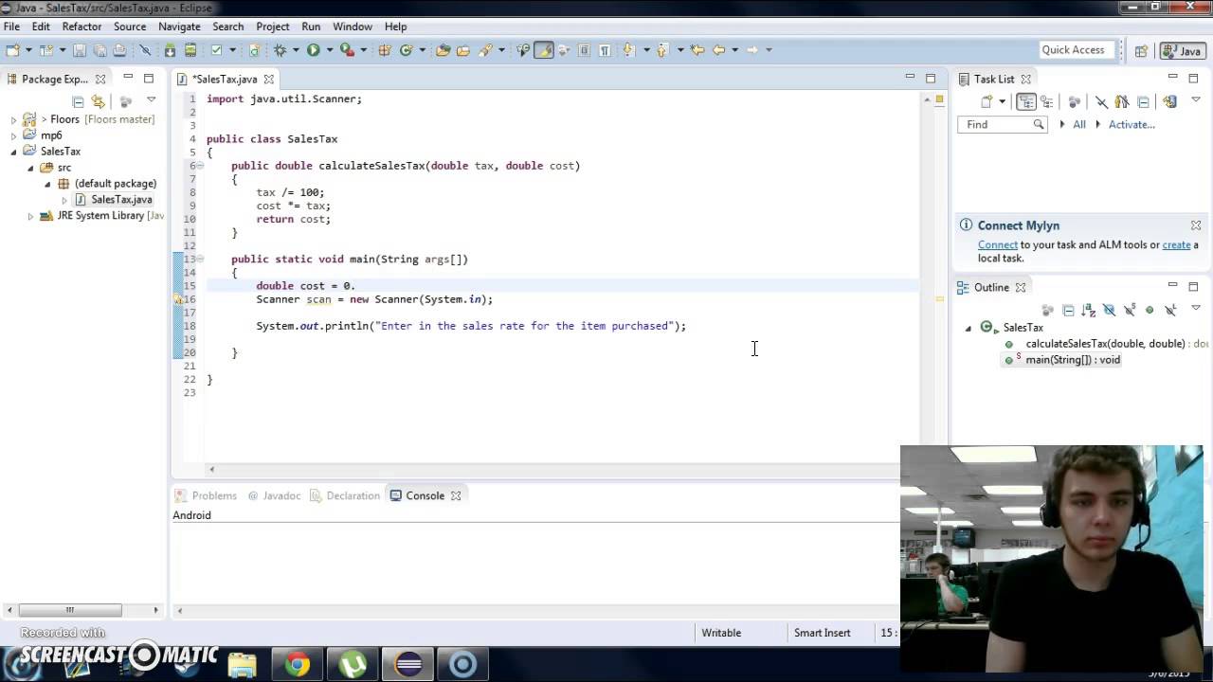Start debugging with the bug icon
Screen dimensions: 1213x682
(x=280, y=50)
